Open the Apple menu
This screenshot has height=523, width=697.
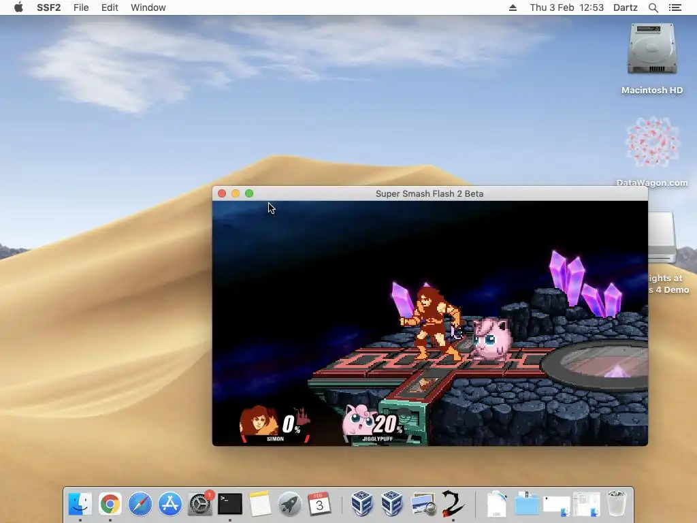(18, 7)
